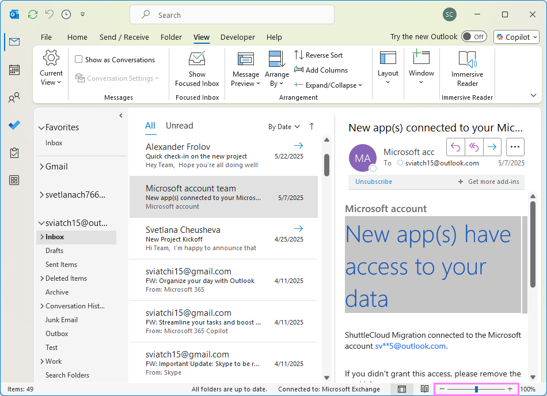The width and height of the screenshot is (547, 396).
Task: Open Message Preview dropdown
Action: [246, 69]
